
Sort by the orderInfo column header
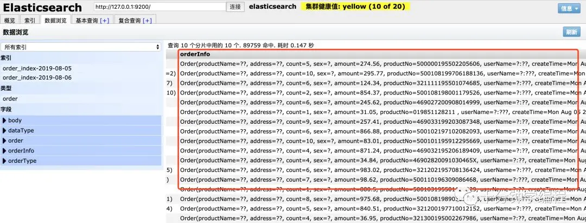point(195,55)
